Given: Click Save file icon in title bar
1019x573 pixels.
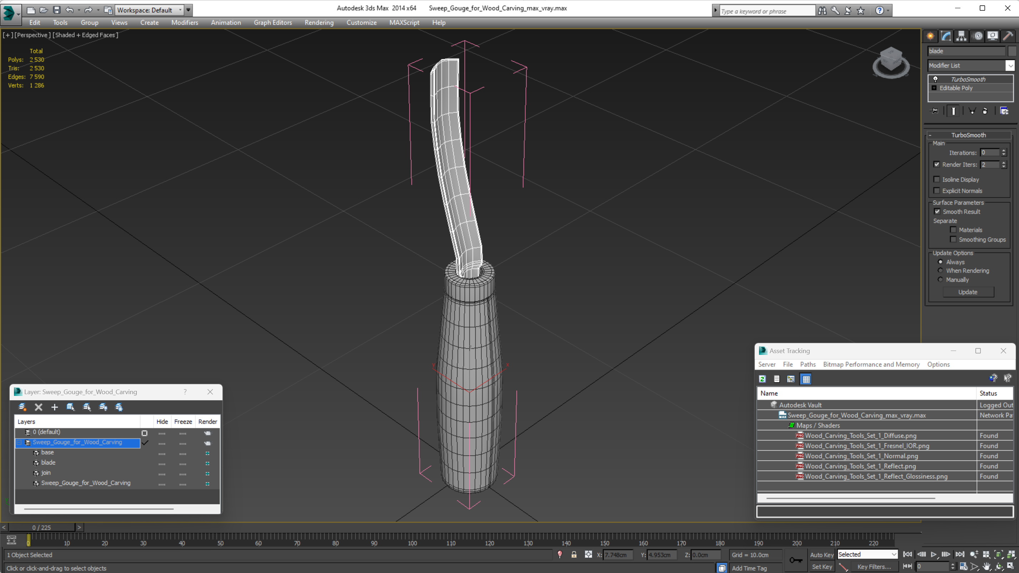Looking at the screenshot, I should pyautogui.click(x=56, y=10).
